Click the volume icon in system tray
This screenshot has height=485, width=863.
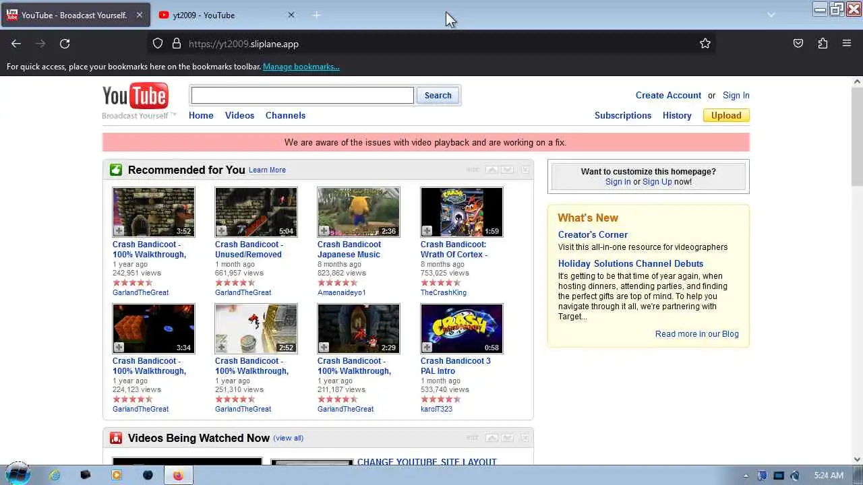click(795, 476)
